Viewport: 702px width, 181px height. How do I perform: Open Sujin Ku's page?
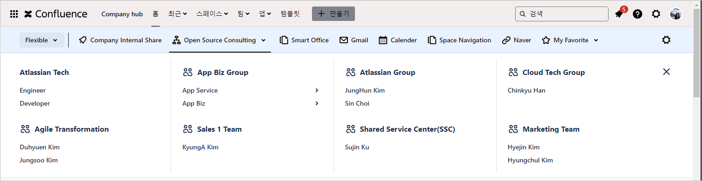tap(357, 147)
